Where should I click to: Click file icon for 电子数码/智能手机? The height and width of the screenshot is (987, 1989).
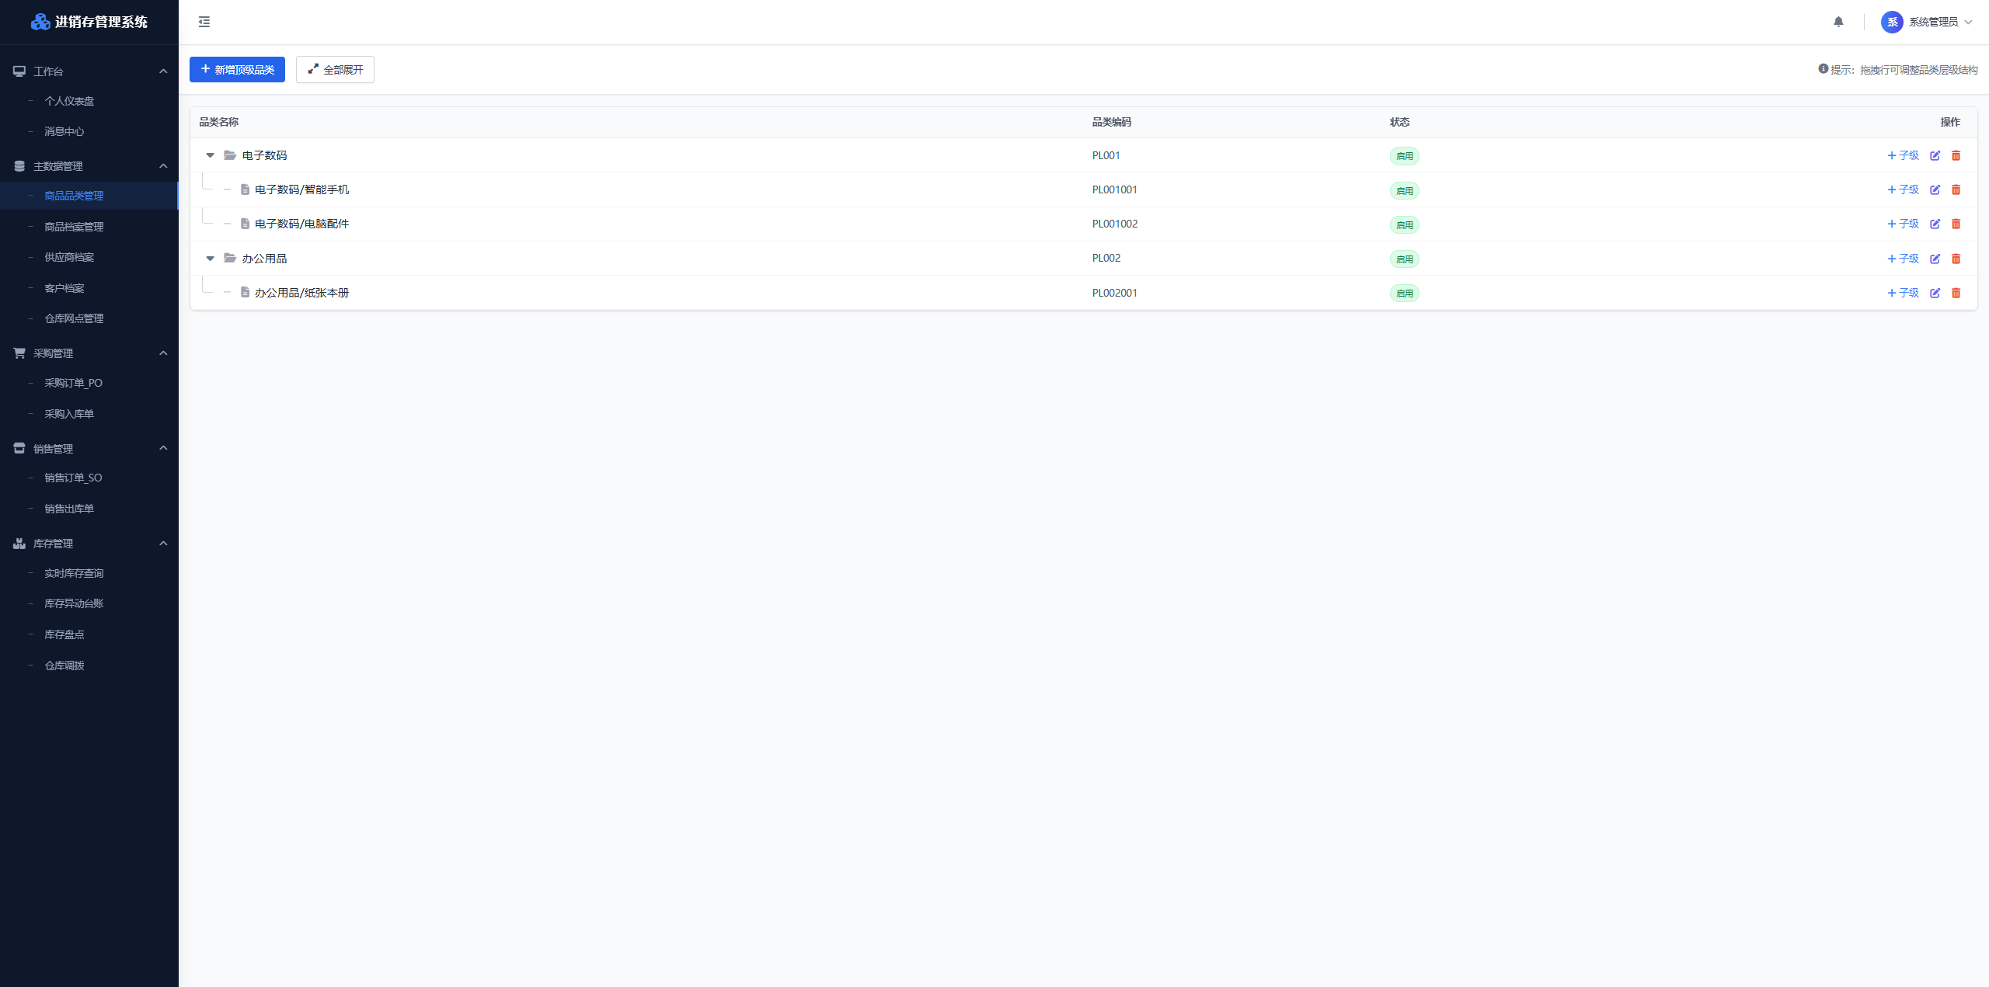click(x=245, y=189)
